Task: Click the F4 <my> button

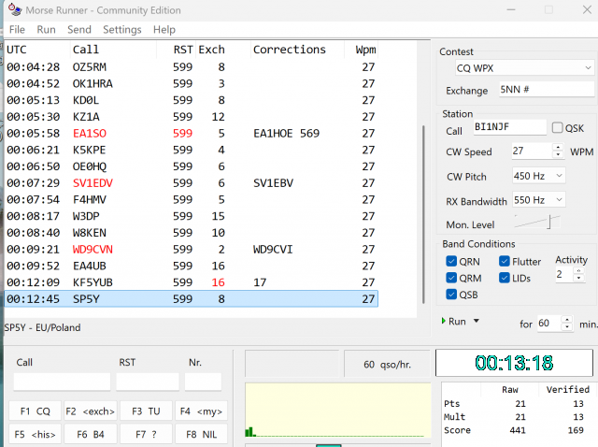Action: [x=202, y=411]
